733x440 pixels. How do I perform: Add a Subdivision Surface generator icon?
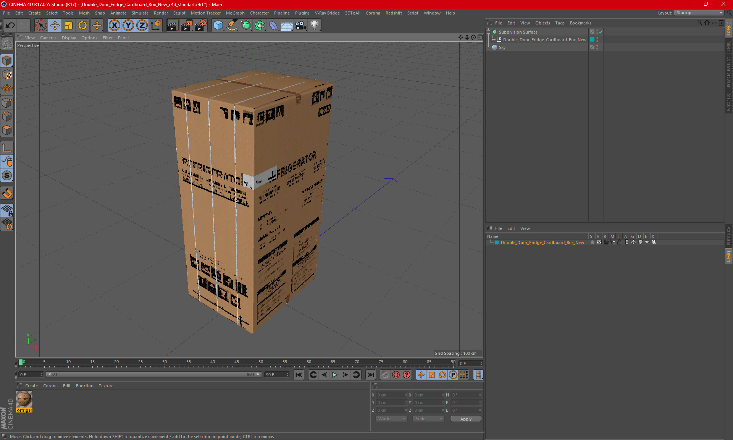point(246,26)
